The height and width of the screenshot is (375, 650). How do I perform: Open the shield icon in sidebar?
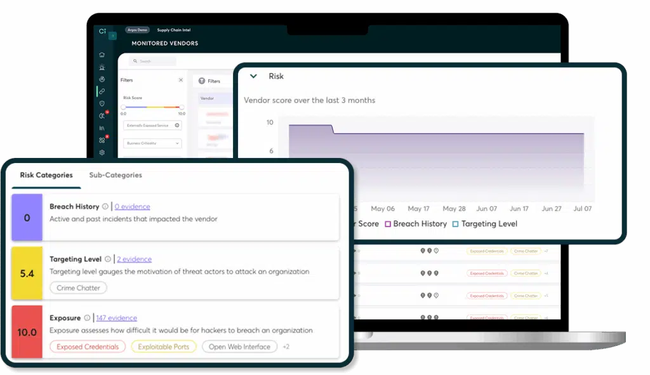tap(102, 103)
